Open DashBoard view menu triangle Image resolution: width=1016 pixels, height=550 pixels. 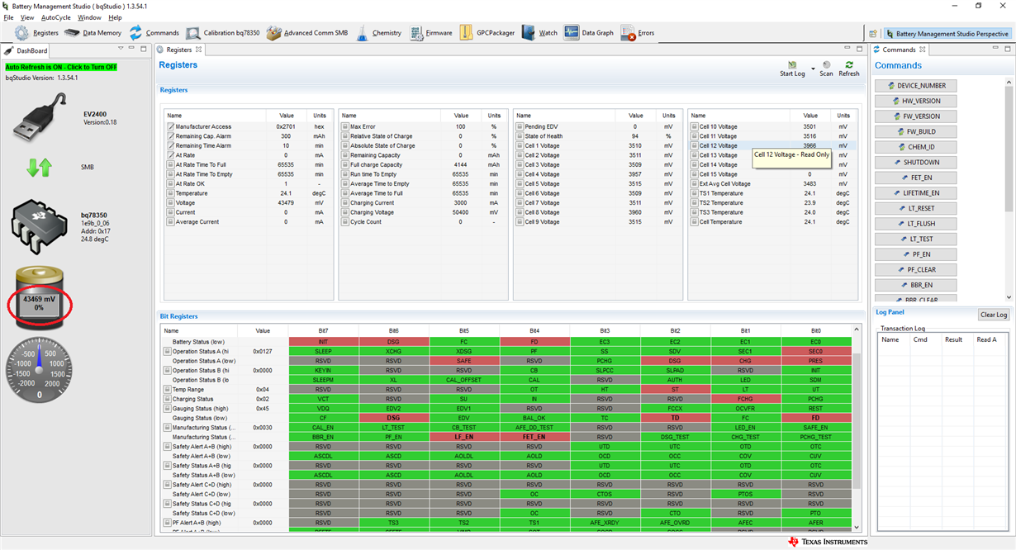tap(121, 50)
